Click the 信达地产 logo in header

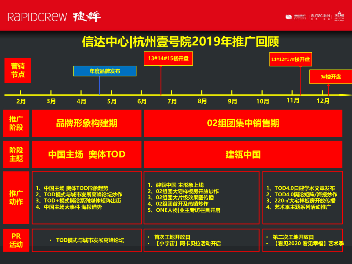pyautogui.click(x=295, y=16)
